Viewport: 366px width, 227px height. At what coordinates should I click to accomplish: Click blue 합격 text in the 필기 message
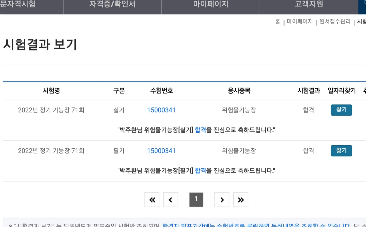coord(200,171)
